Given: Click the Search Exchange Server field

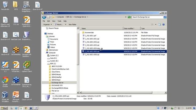Looking at the screenshot, I should tap(148, 17).
